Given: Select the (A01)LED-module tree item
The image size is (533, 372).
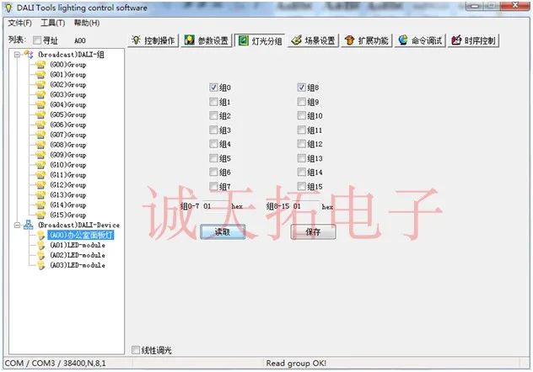Looking at the screenshot, I should tap(78, 245).
